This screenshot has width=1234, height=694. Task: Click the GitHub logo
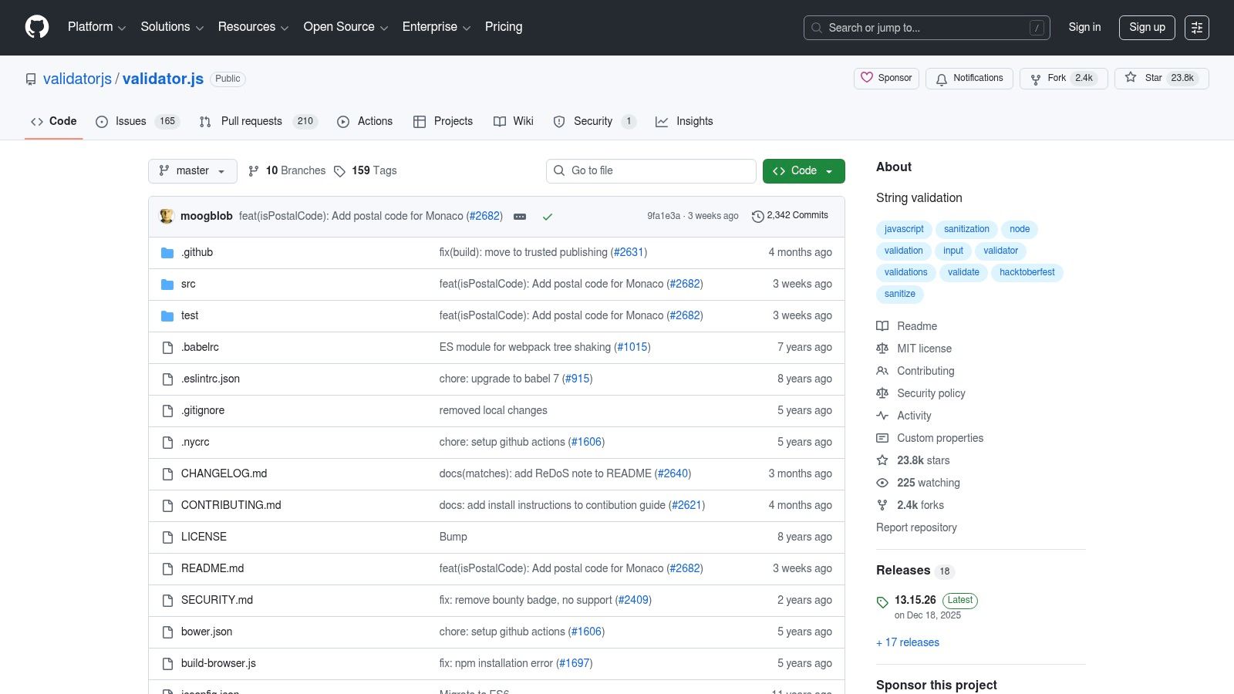36,27
